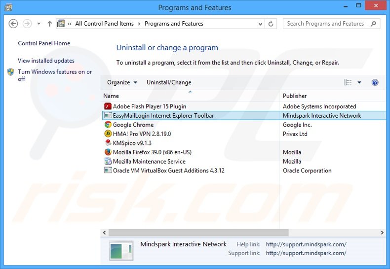
Task: Select KMSpico v9.1.3 entry
Action: 132,143
